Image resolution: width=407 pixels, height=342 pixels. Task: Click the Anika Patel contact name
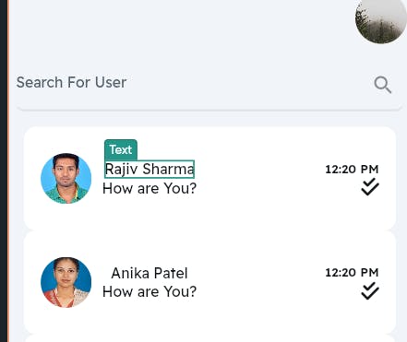[x=150, y=273]
